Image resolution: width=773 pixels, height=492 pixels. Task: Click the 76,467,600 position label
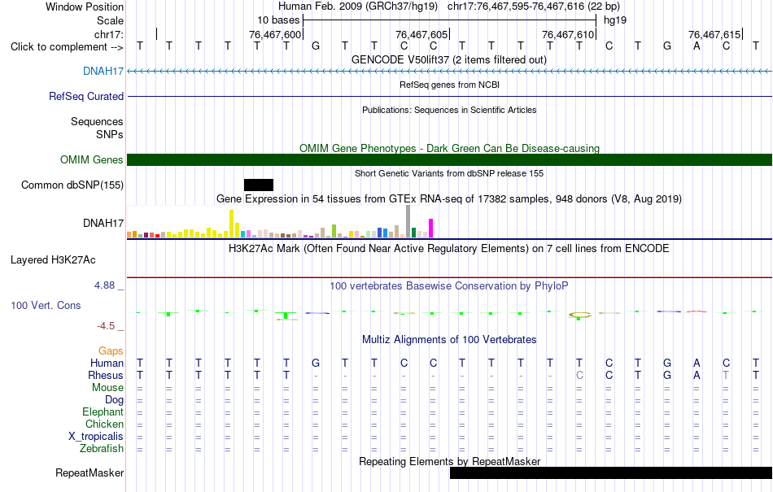[275, 34]
